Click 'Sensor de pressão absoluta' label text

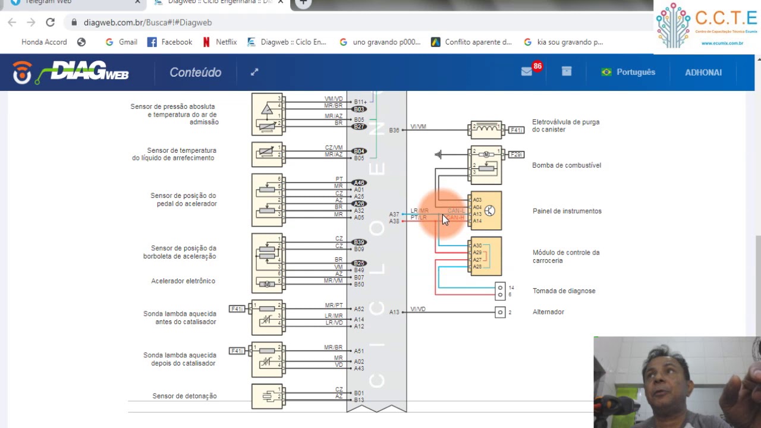point(173,106)
